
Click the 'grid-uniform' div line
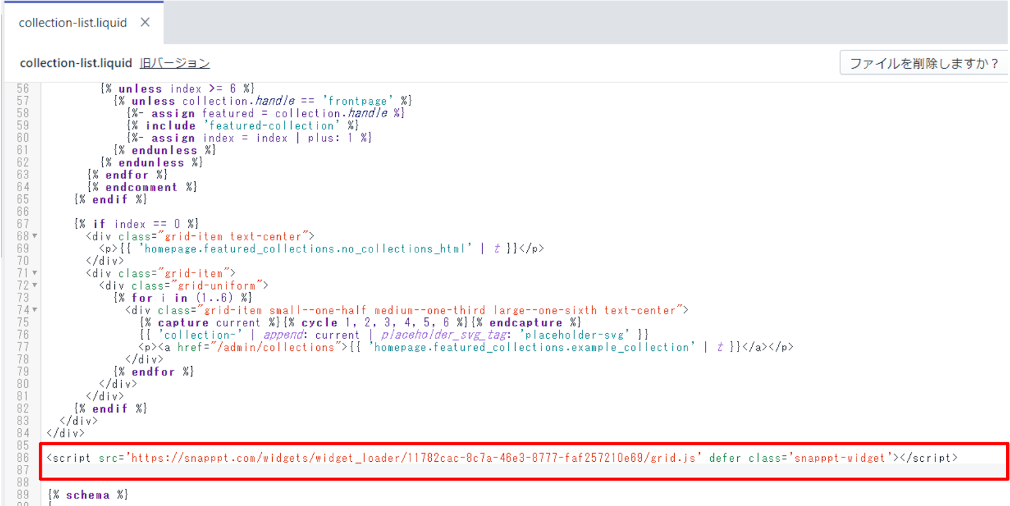coord(184,286)
